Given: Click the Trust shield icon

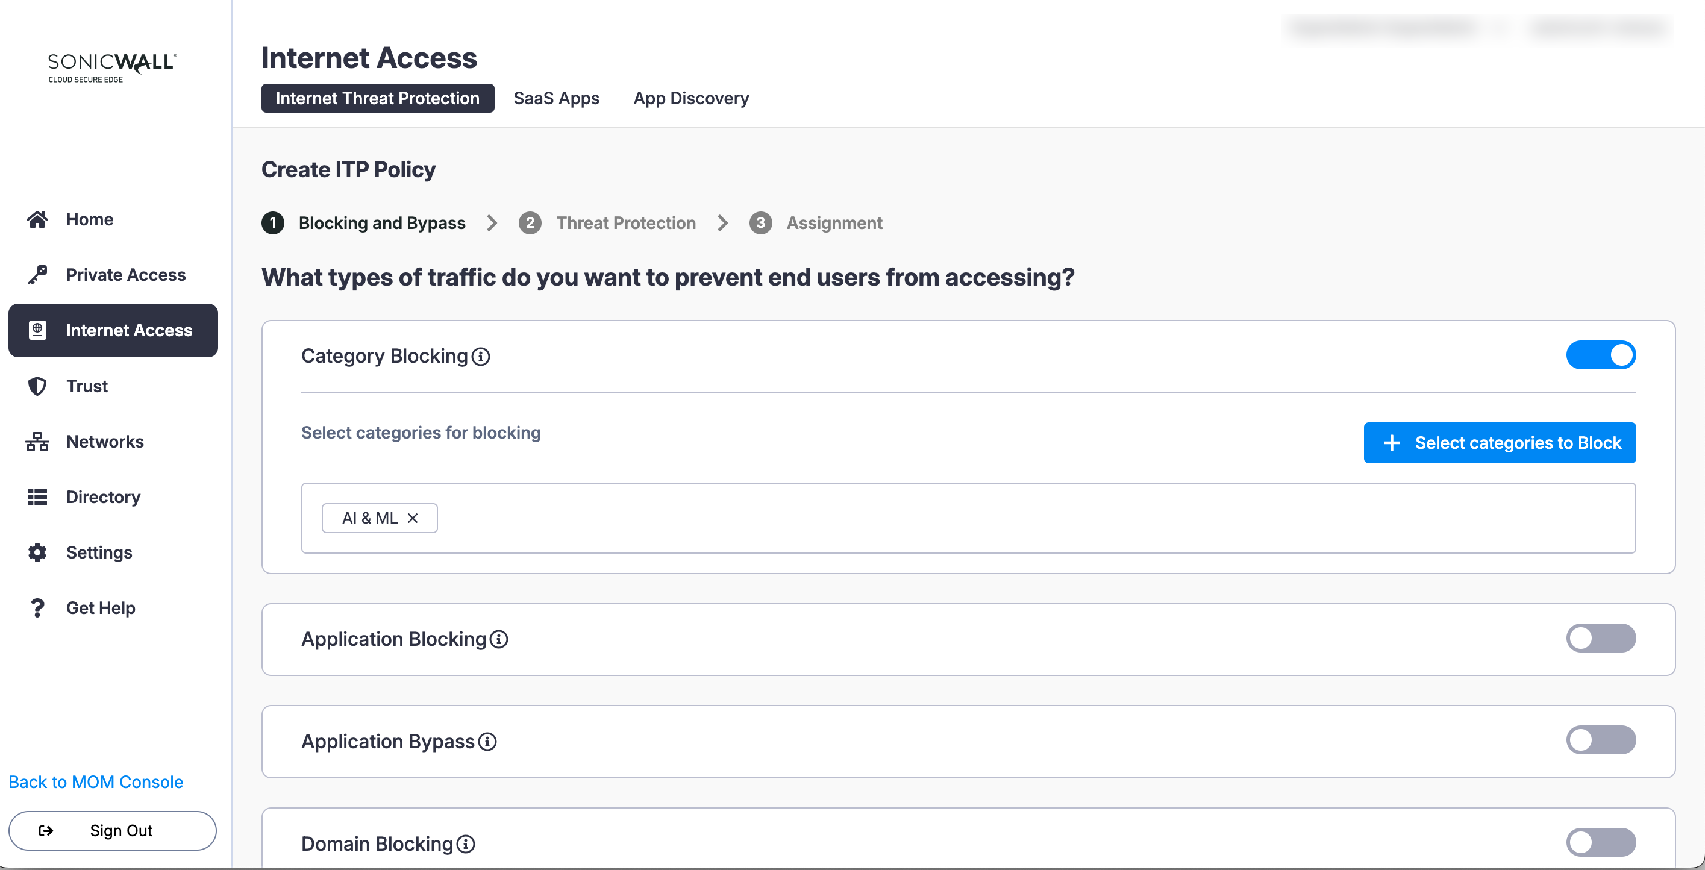Looking at the screenshot, I should click(37, 386).
